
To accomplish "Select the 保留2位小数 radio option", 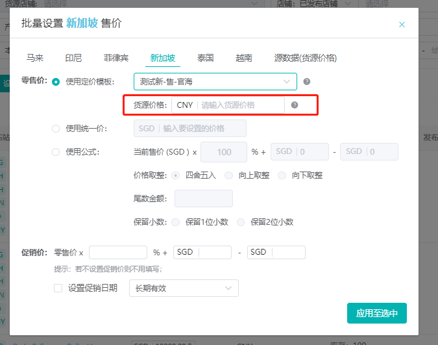I will coord(241,222).
